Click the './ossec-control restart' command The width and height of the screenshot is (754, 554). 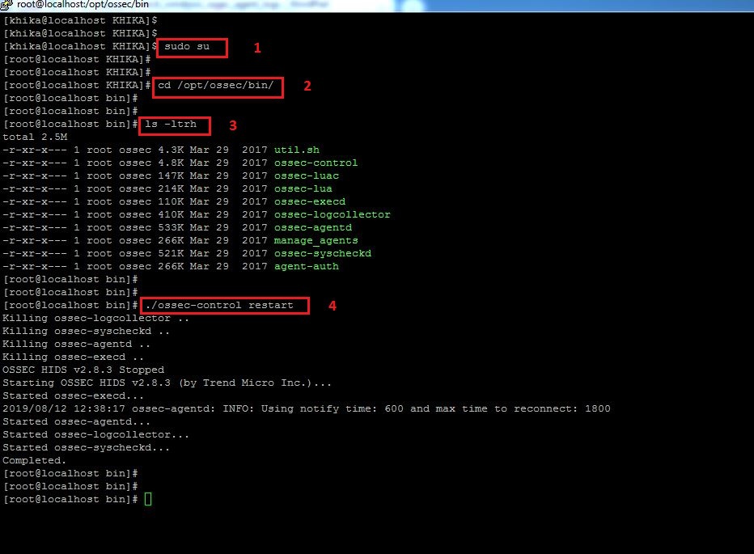tap(219, 305)
